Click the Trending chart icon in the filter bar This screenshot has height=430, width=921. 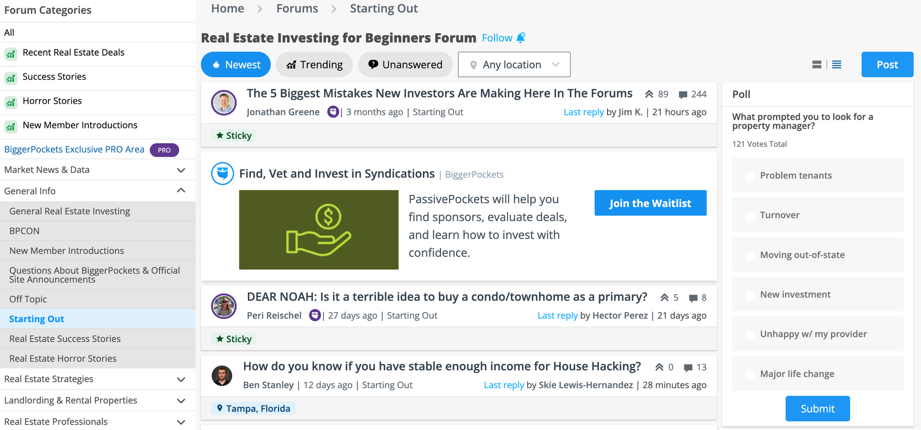pos(291,64)
